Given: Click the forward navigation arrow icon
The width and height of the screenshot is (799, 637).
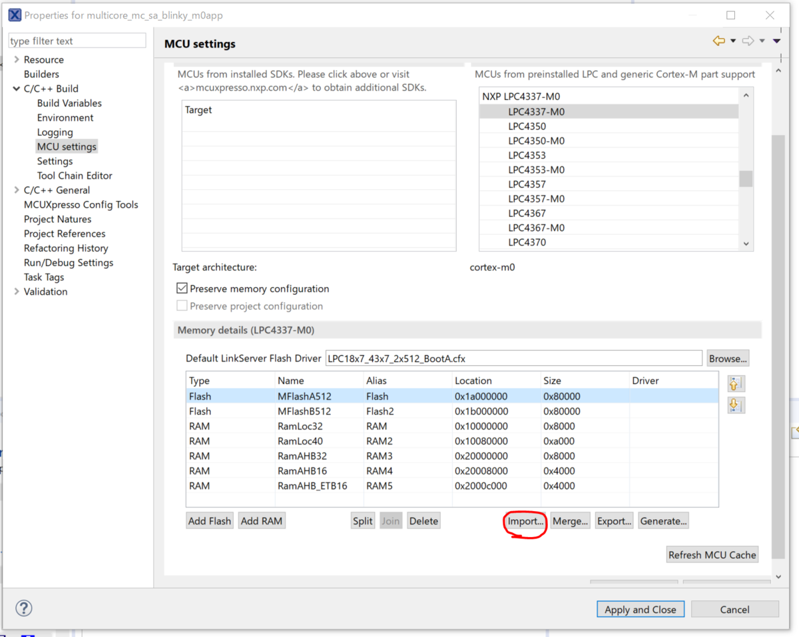Looking at the screenshot, I should tap(748, 41).
